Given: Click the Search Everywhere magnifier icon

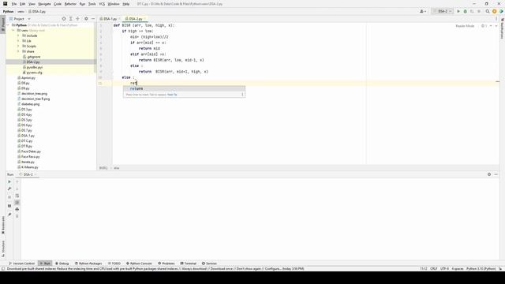Looking at the screenshot, I should click(488, 11).
